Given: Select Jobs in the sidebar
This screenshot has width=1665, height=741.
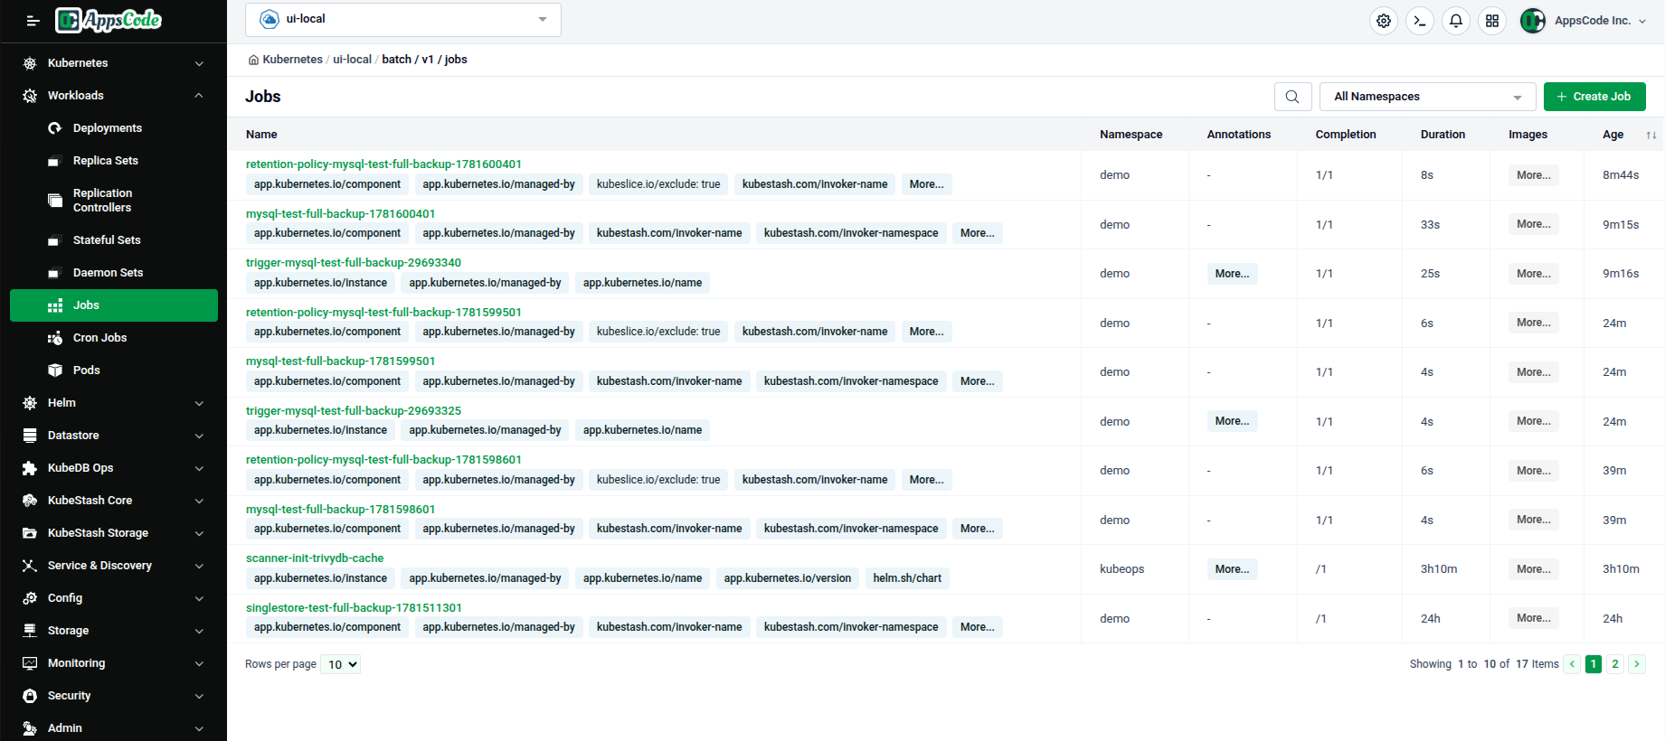Looking at the screenshot, I should pos(114,305).
